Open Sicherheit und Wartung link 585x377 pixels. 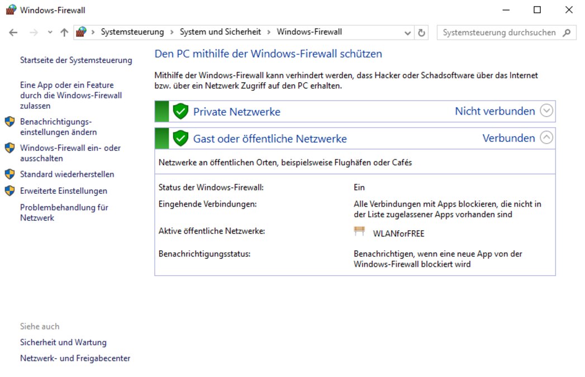pyautogui.click(x=64, y=342)
